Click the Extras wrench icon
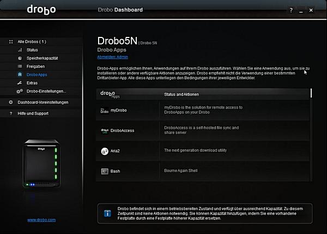 click(20, 83)
